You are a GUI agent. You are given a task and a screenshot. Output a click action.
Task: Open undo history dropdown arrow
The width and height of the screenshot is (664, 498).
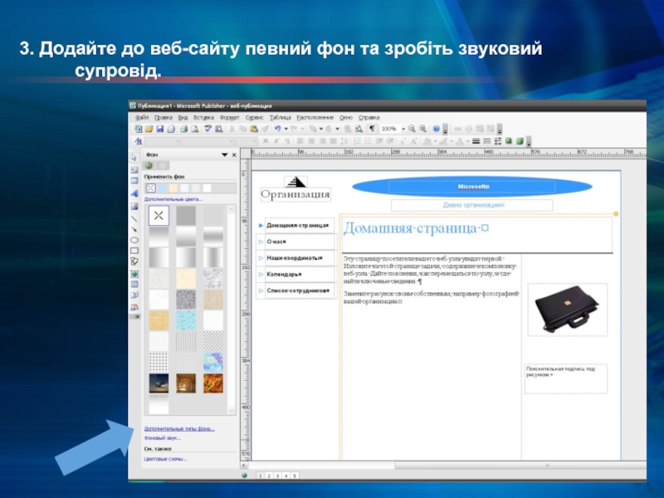click(x=286, y=129)
